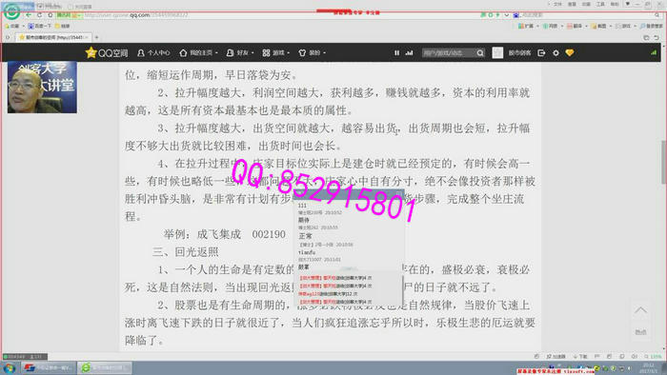Click the magnifier in the QQ空间 search box
This screenshot has height=375, width=667.
(x=480, y=53)
